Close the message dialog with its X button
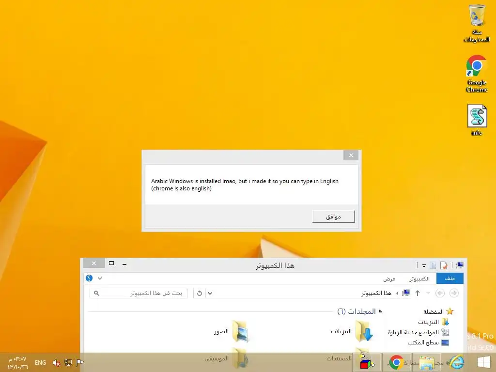 [x=351, y=155]
